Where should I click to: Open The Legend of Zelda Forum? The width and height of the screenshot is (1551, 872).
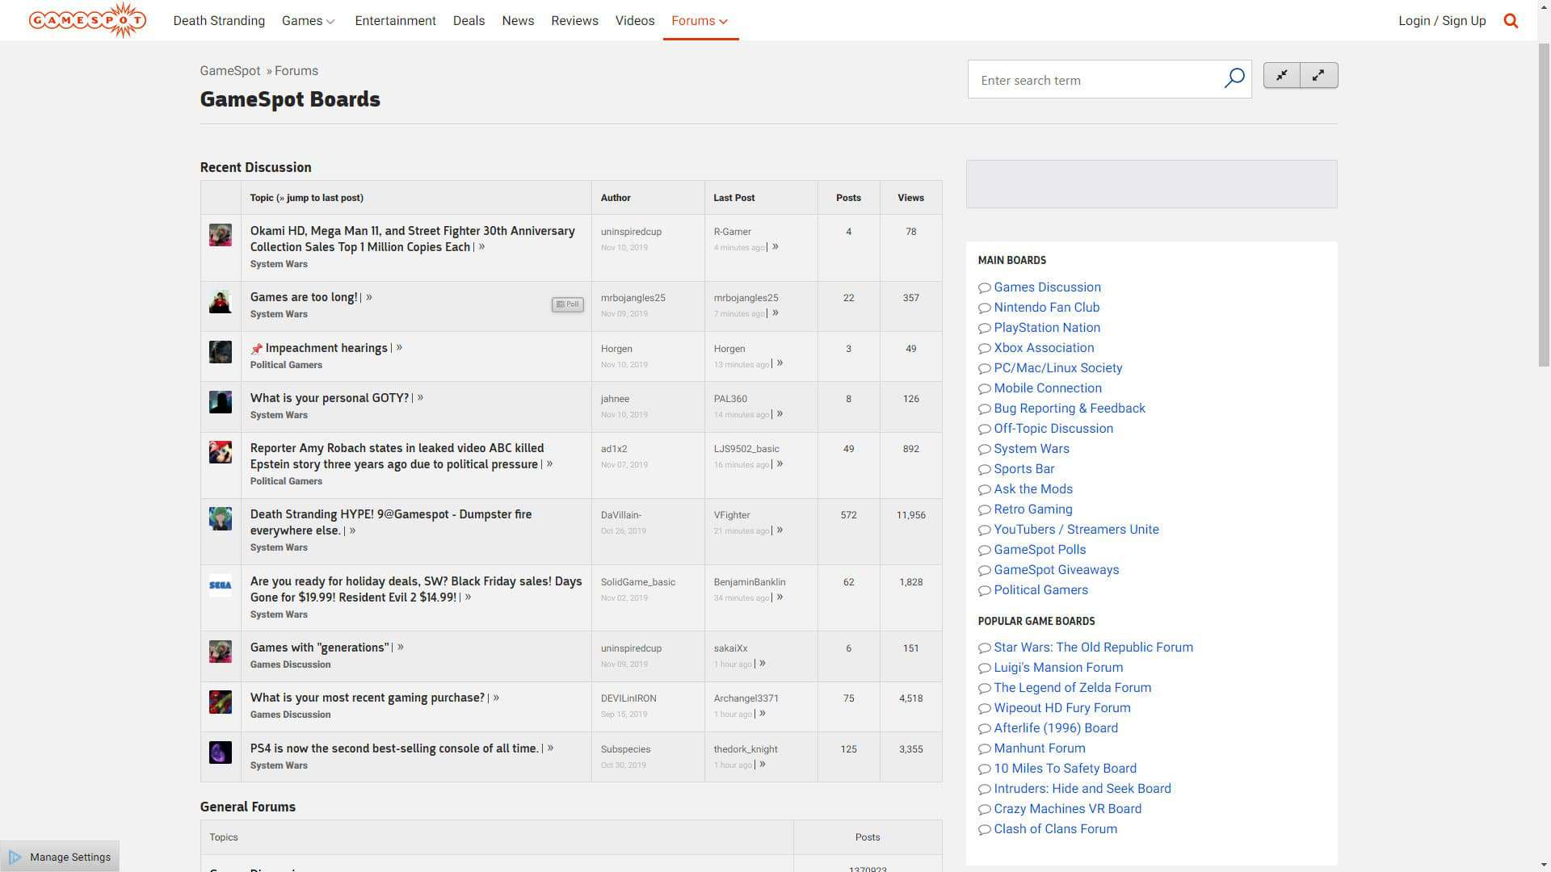click(x=1072, y=688)
